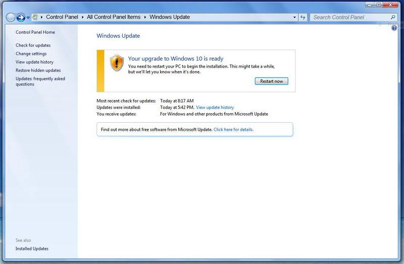
Task: Expand the arrow after Control Panel breadcrumb
Action: click(x=82, y=17)
